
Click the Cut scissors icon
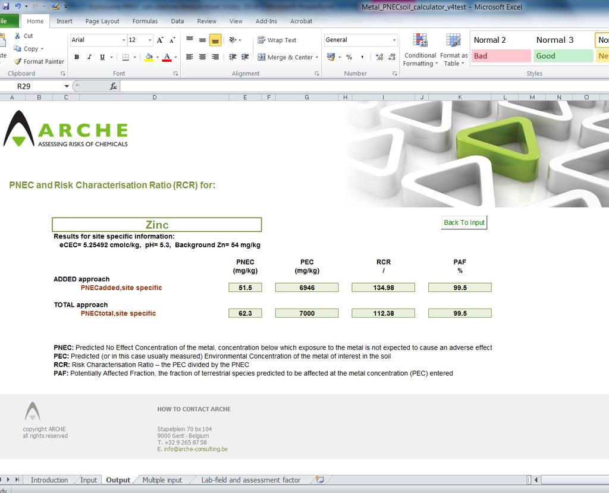(x=17, y=36)
